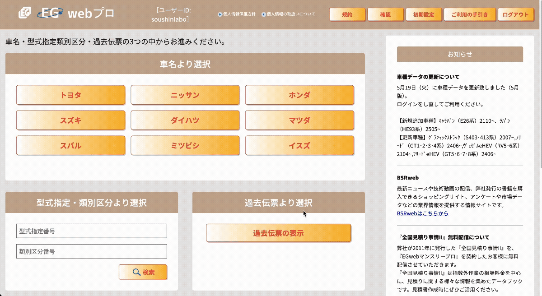Show past slips via 過去伝票の表示
Screen dimensions: 542x296
tap(278, 233)
